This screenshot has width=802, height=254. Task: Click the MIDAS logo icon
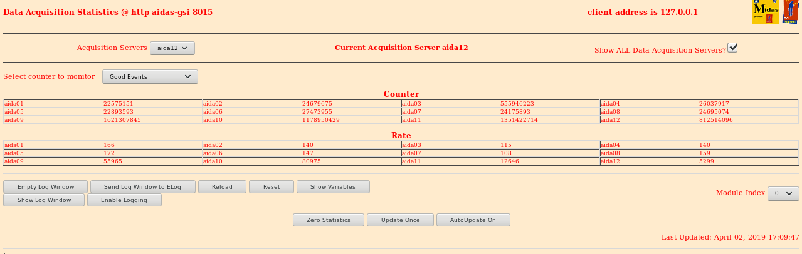766,12
